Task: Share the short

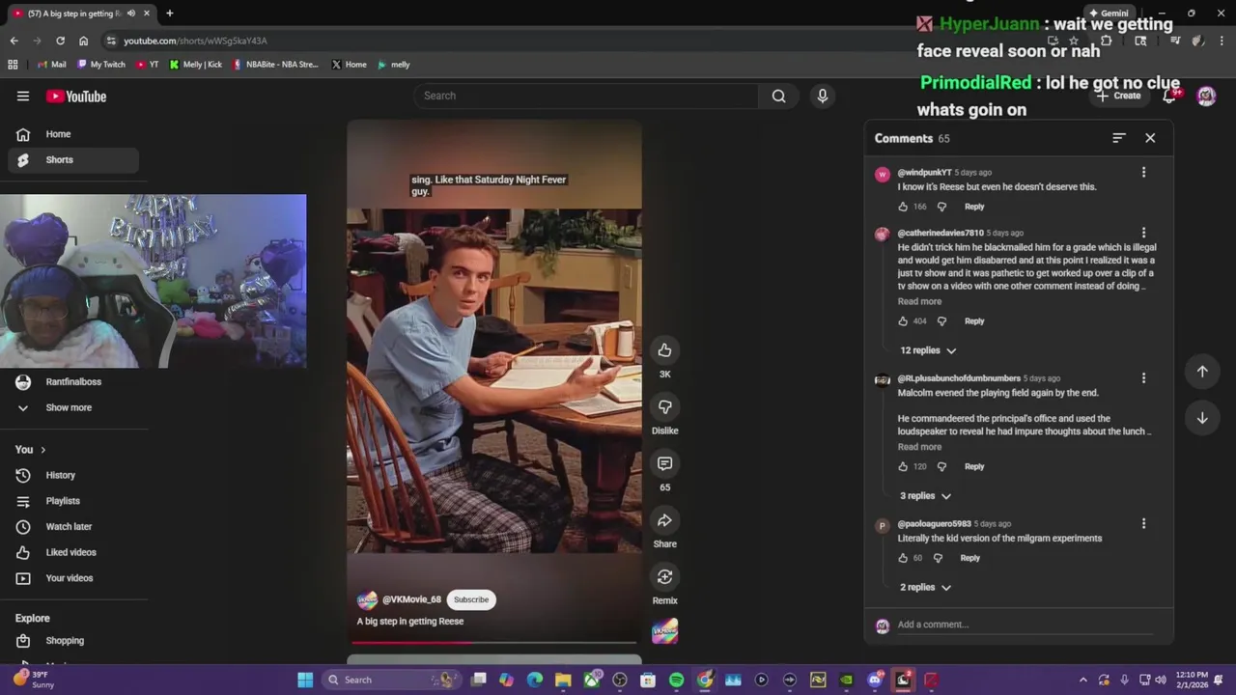Action: tap(664, 521)
